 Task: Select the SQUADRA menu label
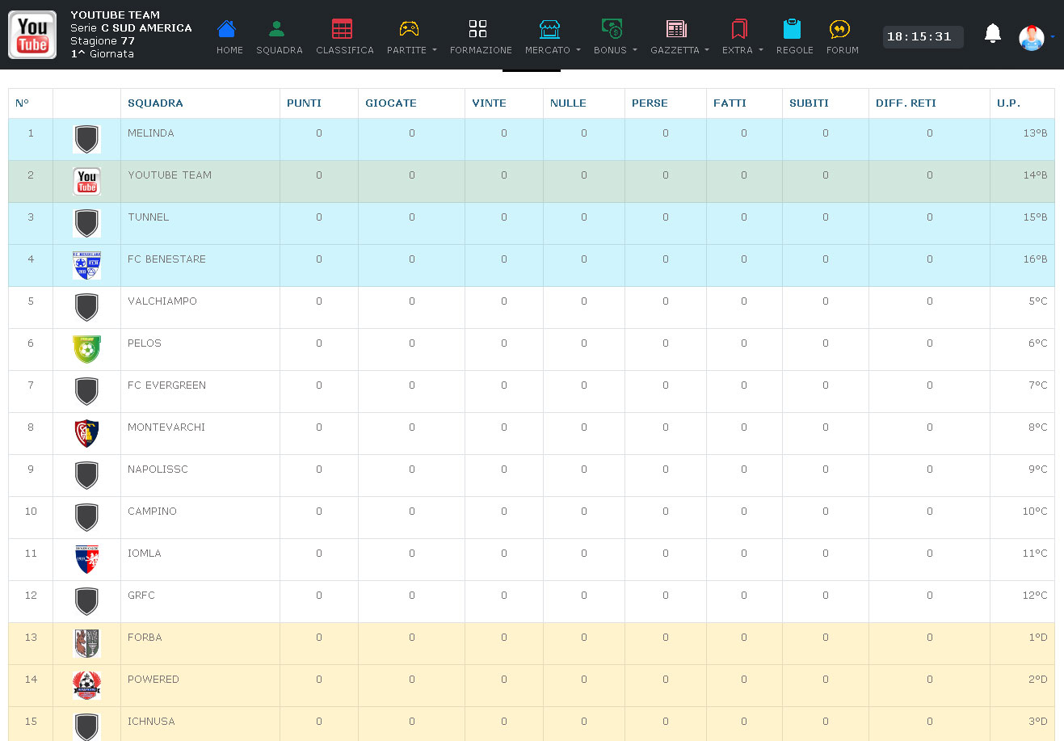click(280, 50)
